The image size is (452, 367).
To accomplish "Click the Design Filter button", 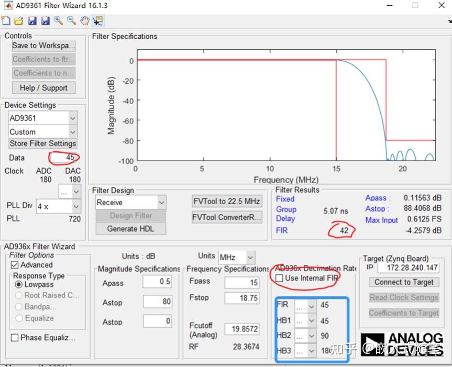I will pyautogui.click(x=130, y=216).
